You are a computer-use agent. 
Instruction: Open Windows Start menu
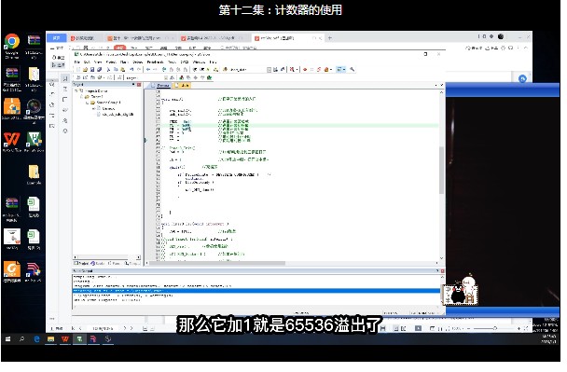7,339
